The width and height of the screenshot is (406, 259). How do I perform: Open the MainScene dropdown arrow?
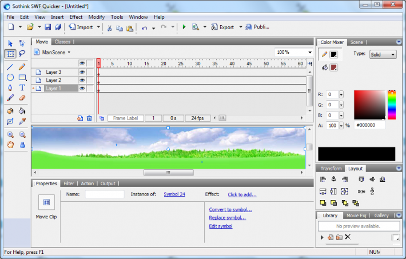coord(69,53)
